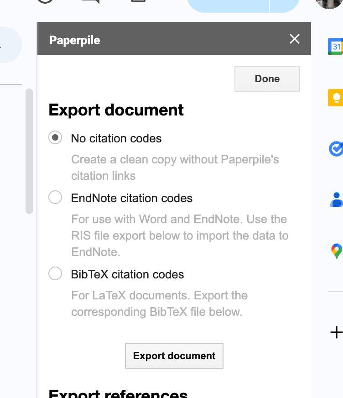Select the No citation codes option
Image resolution: width=343 pixels, height=398 pixels.
click(55, 138)
